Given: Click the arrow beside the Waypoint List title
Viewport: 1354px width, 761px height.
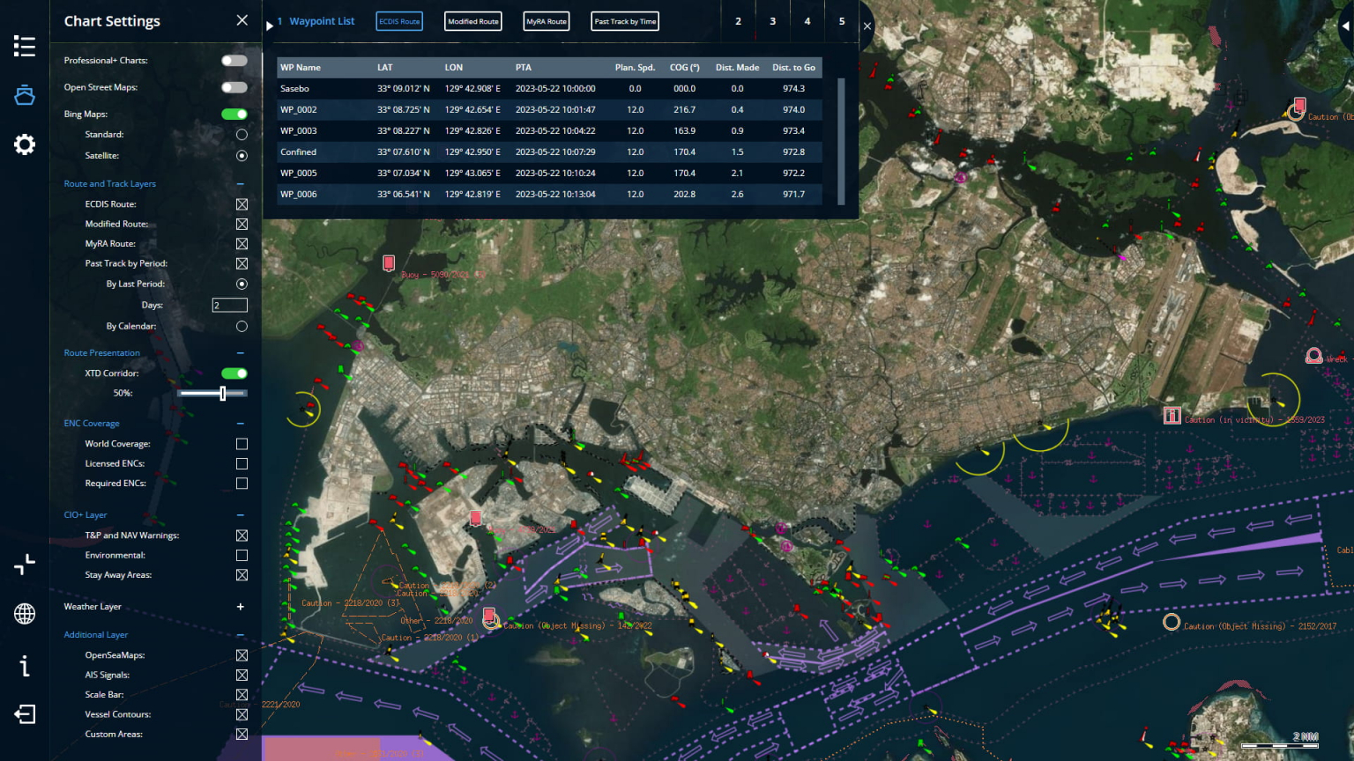Looking at the screenshot, I should [x=270, y=26].
